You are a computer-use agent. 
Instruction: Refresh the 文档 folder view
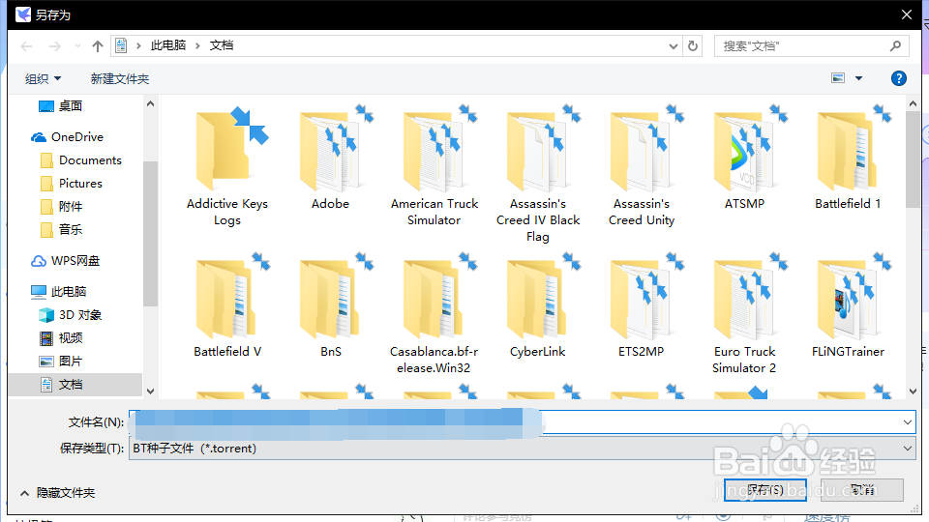click(693, 46)
